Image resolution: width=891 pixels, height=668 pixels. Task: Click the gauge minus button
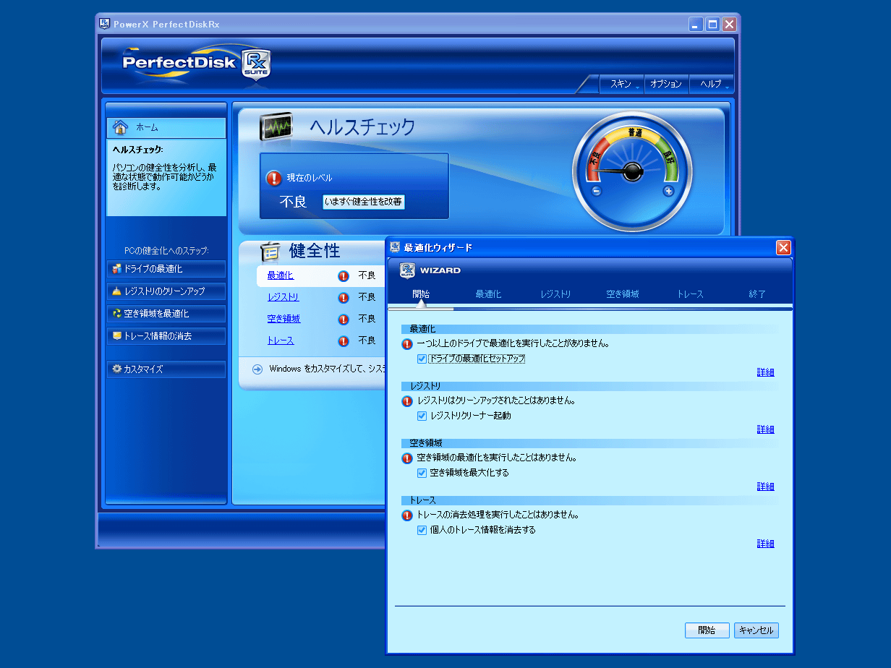(x=597, y=192)
